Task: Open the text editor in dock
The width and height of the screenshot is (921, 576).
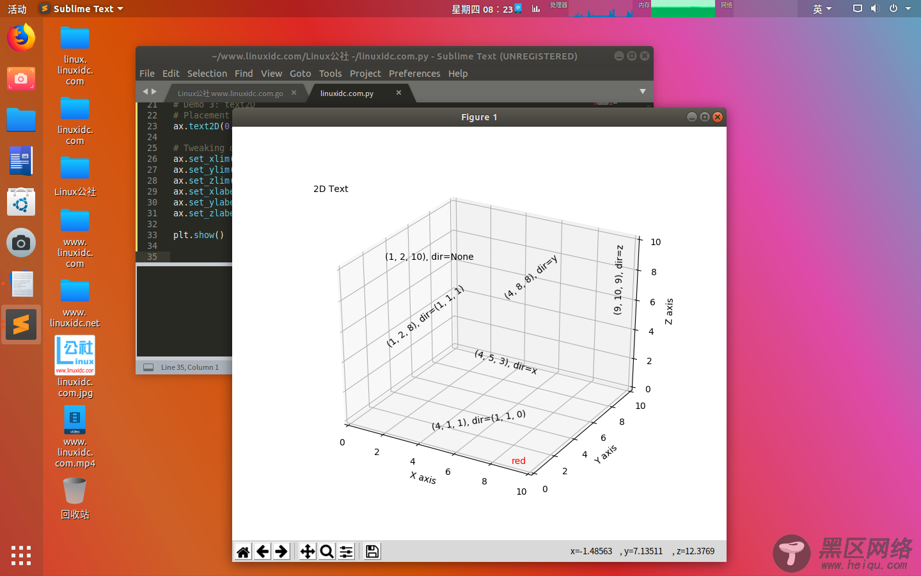Action: click(21, 284)
